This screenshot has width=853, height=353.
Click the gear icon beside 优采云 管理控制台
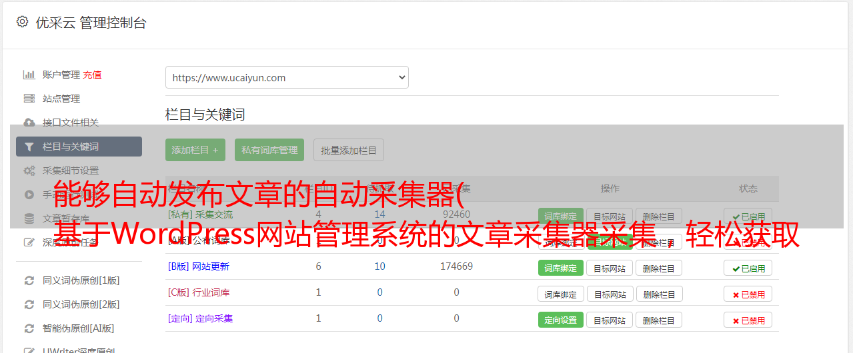coord(22,22)
